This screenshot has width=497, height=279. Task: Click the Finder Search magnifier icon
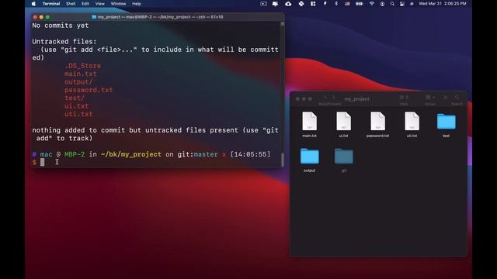tap(457, 98)
